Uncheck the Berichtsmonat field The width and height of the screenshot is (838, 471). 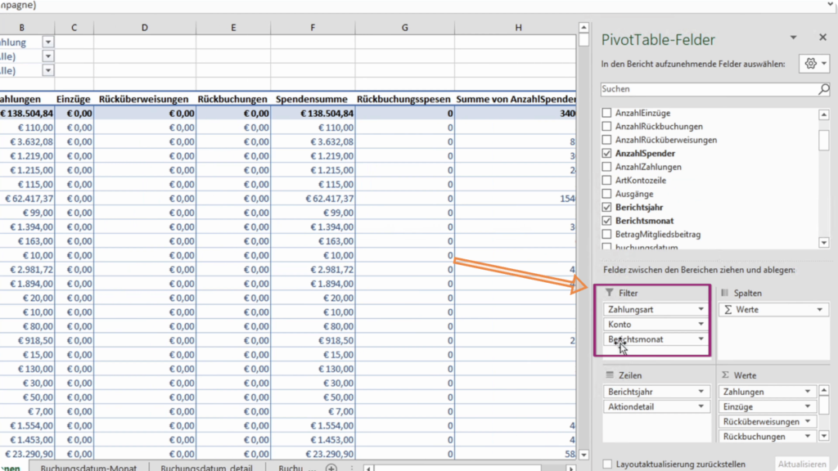coord(606,221)
